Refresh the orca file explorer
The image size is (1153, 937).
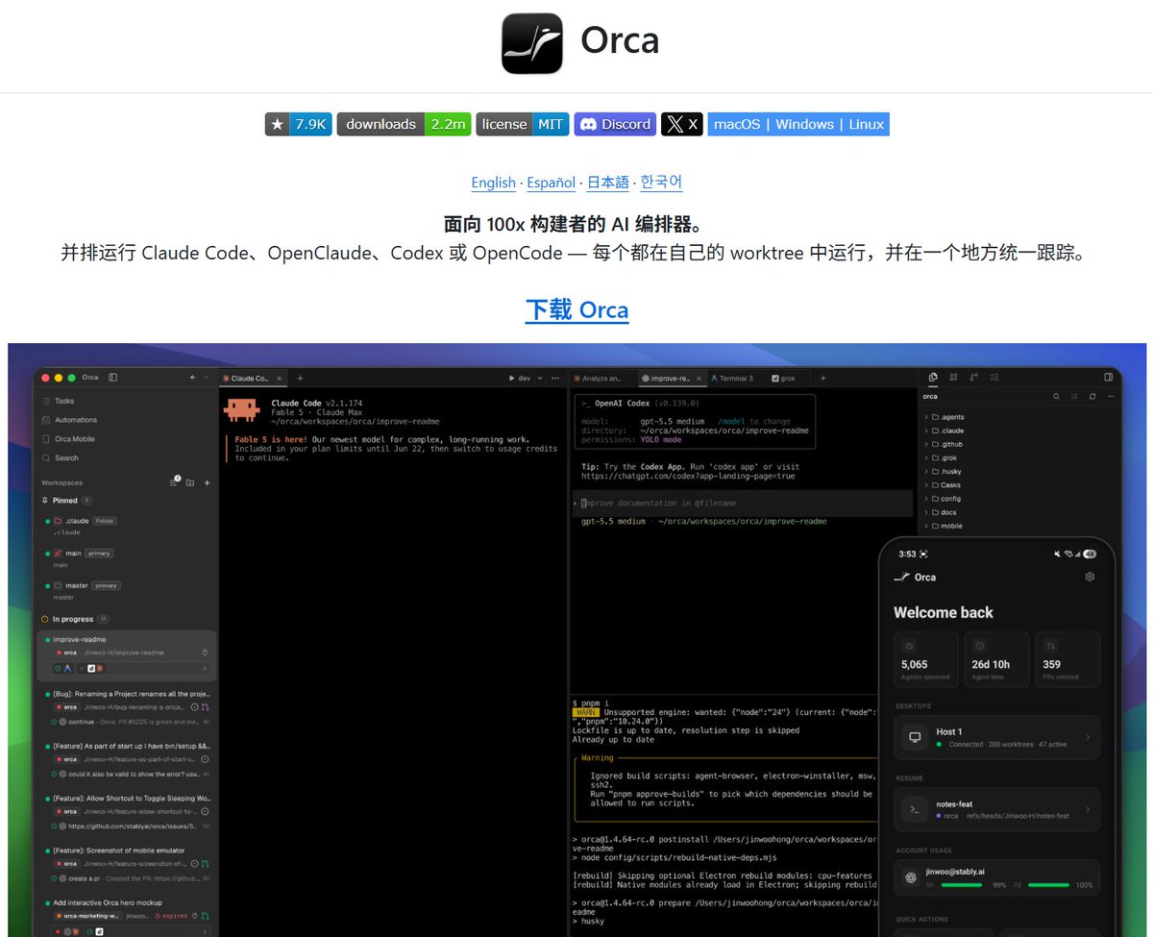[1092, 396]
